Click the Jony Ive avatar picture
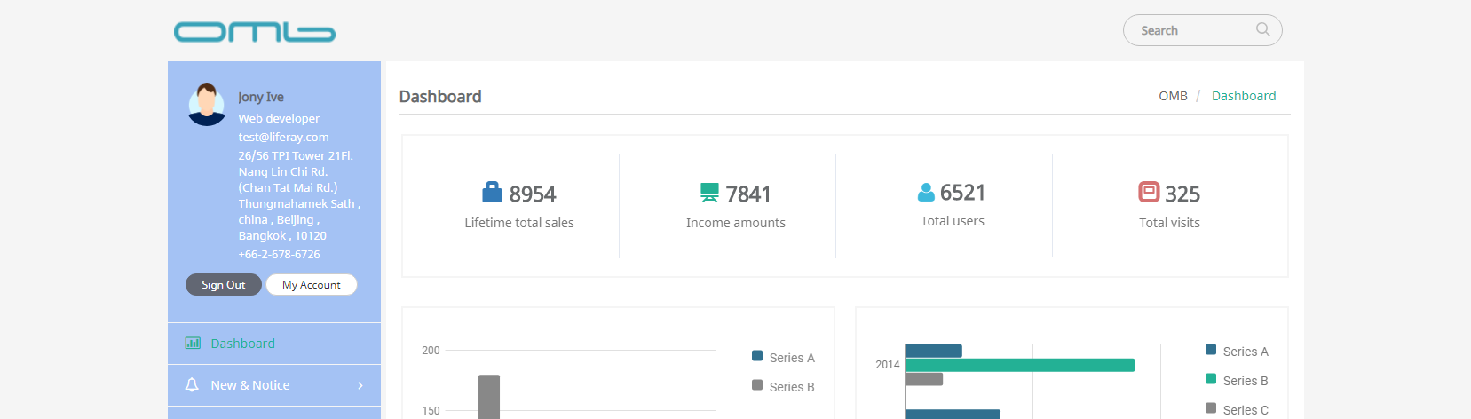The height and width of the screenshot is (419, 1471). coord(207,105)
